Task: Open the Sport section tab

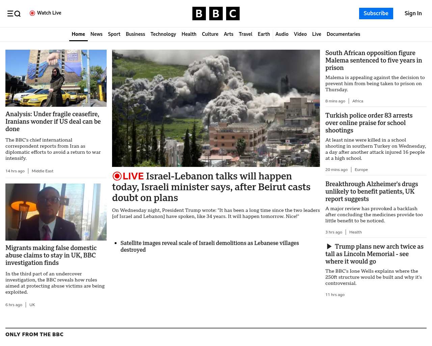Action: [x=114, y=34]
